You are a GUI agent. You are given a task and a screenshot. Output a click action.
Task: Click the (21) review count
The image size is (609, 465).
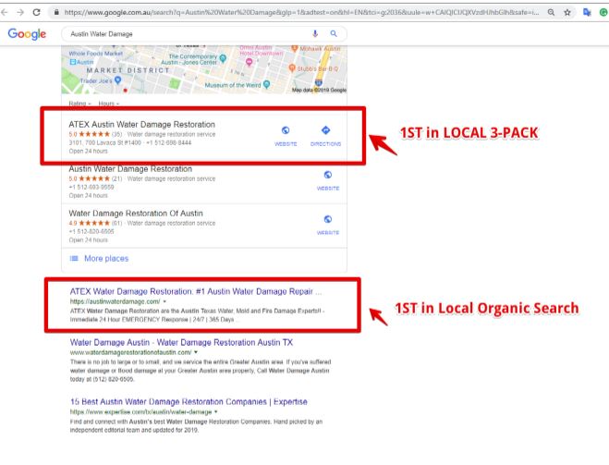coord(116,178)
